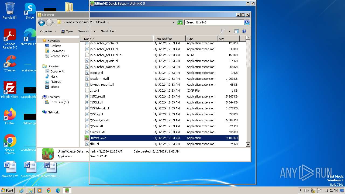Select the qt.conf file
The width and height of the screenshot is (345, 194).
click(x=161, y=91)
